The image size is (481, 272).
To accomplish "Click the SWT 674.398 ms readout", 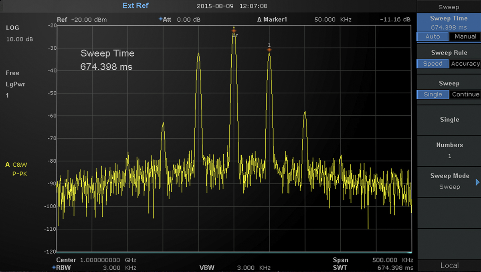I will [x=373, y=268].
